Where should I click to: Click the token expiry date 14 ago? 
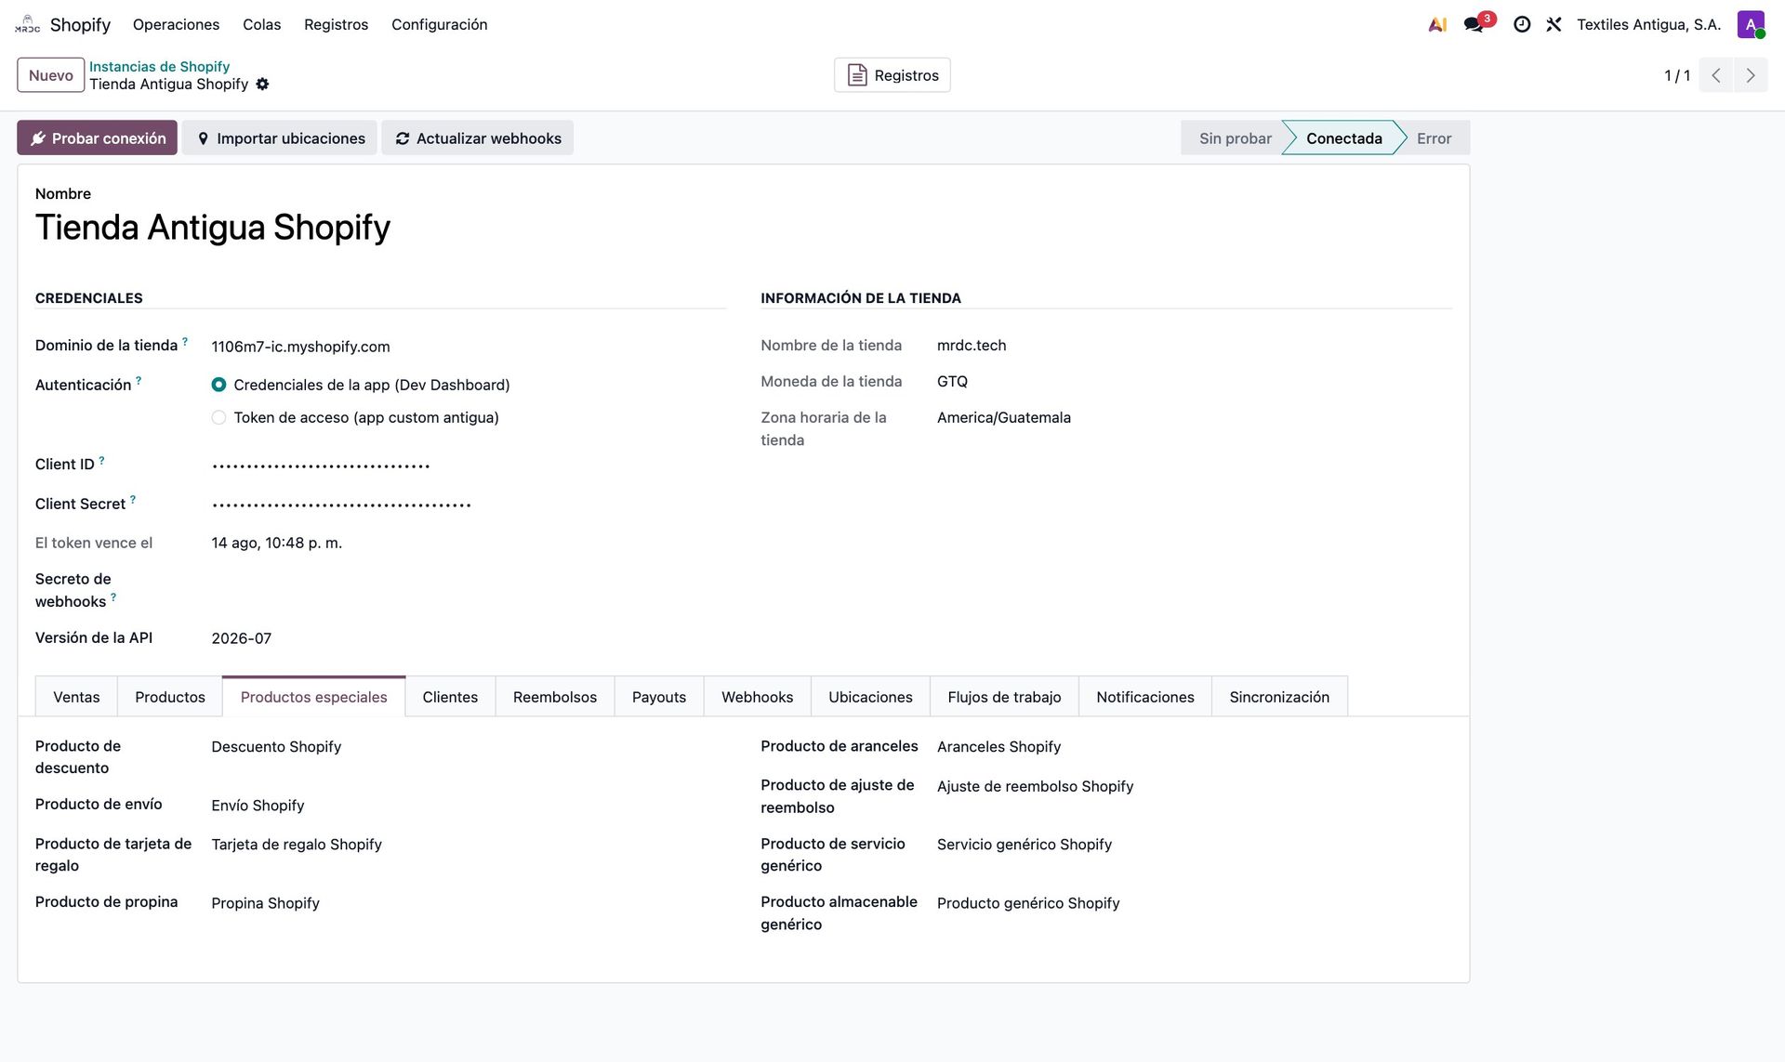coord(276,544)
